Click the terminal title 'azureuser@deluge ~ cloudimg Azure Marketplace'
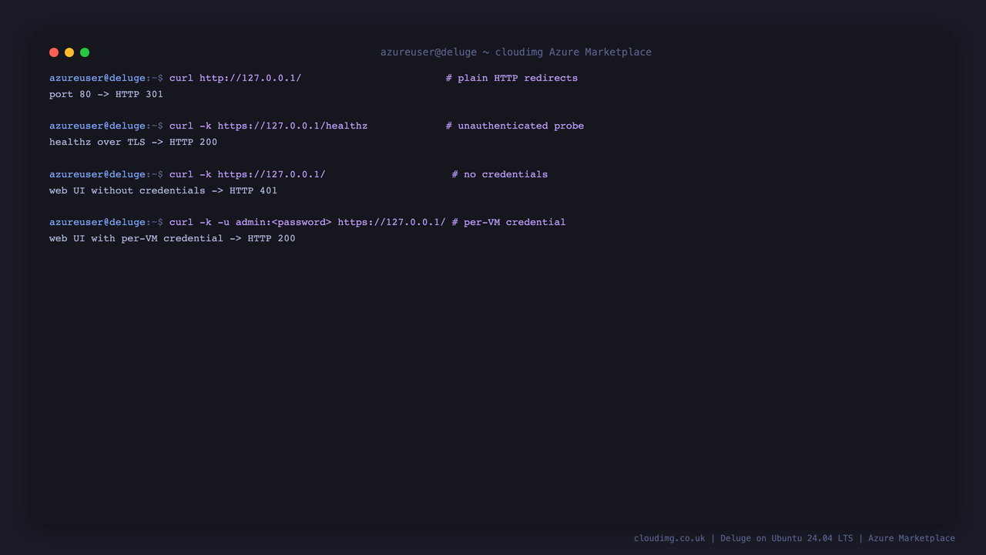This screenshot has height=555, width=986. (x=516, y=52)
